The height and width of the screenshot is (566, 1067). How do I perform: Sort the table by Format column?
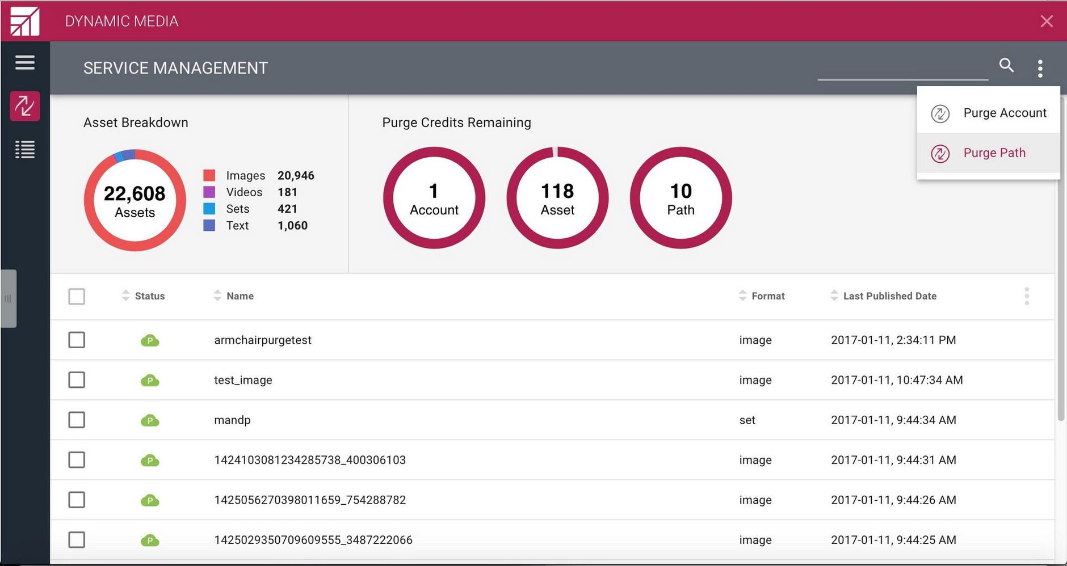pyautogui.click(x=762, y=295)
